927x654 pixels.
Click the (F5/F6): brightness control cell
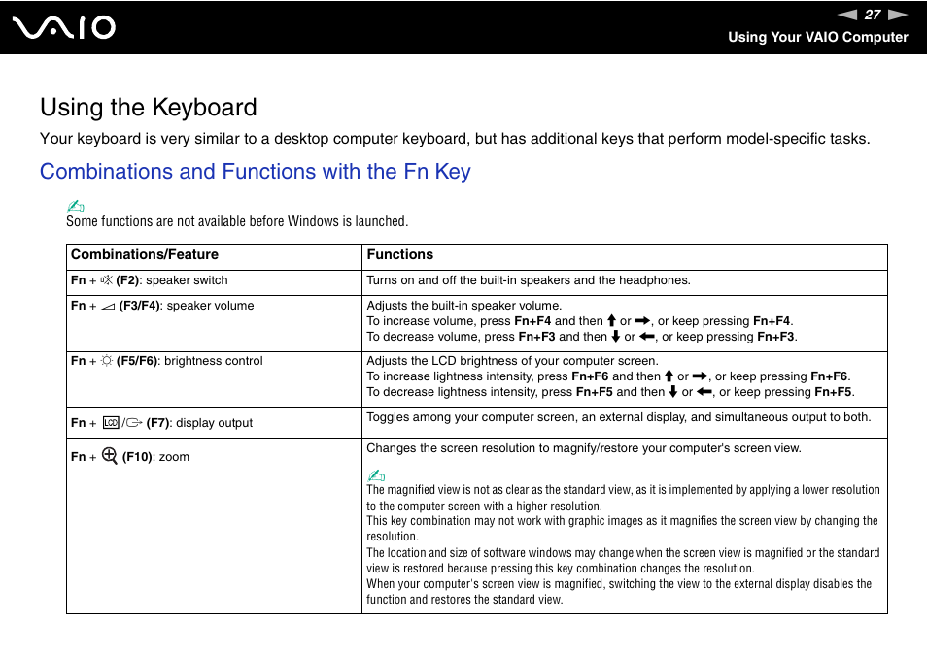coord(214,379)
